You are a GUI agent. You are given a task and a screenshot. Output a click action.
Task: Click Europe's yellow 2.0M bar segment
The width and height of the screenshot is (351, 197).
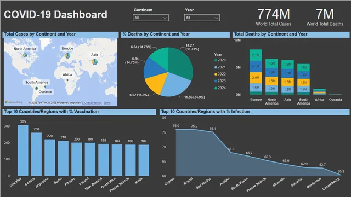(256, 78)
